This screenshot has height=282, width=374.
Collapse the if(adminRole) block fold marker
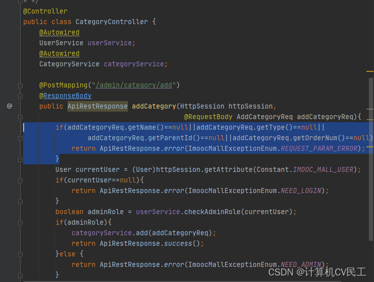[x=20, y=223]
